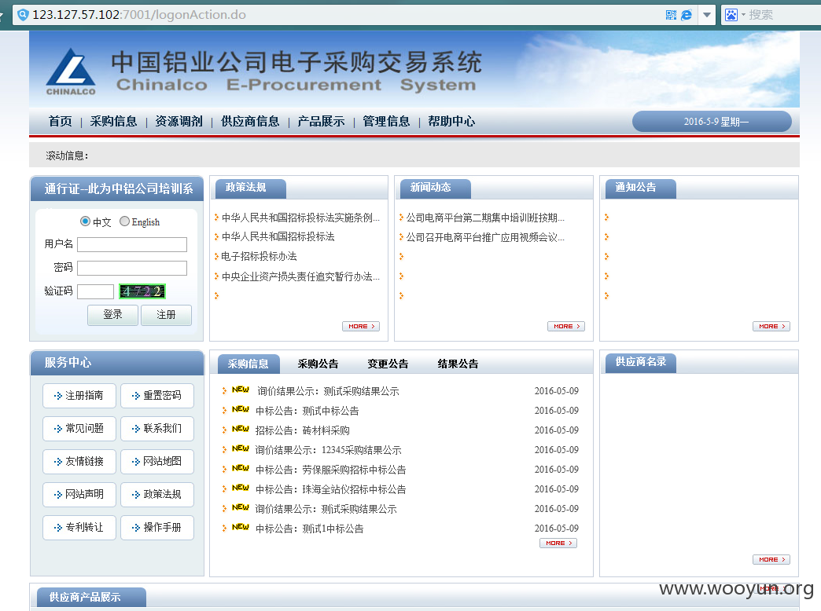
Task: Open 供应商信息 in the navigation menu
Action: pos(250,122)
